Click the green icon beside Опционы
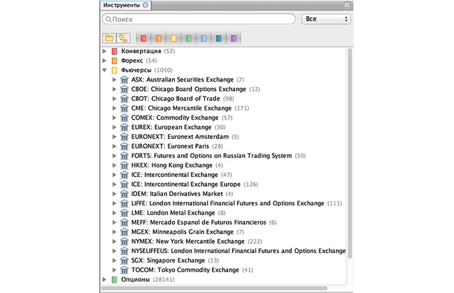 click(114, 280)
